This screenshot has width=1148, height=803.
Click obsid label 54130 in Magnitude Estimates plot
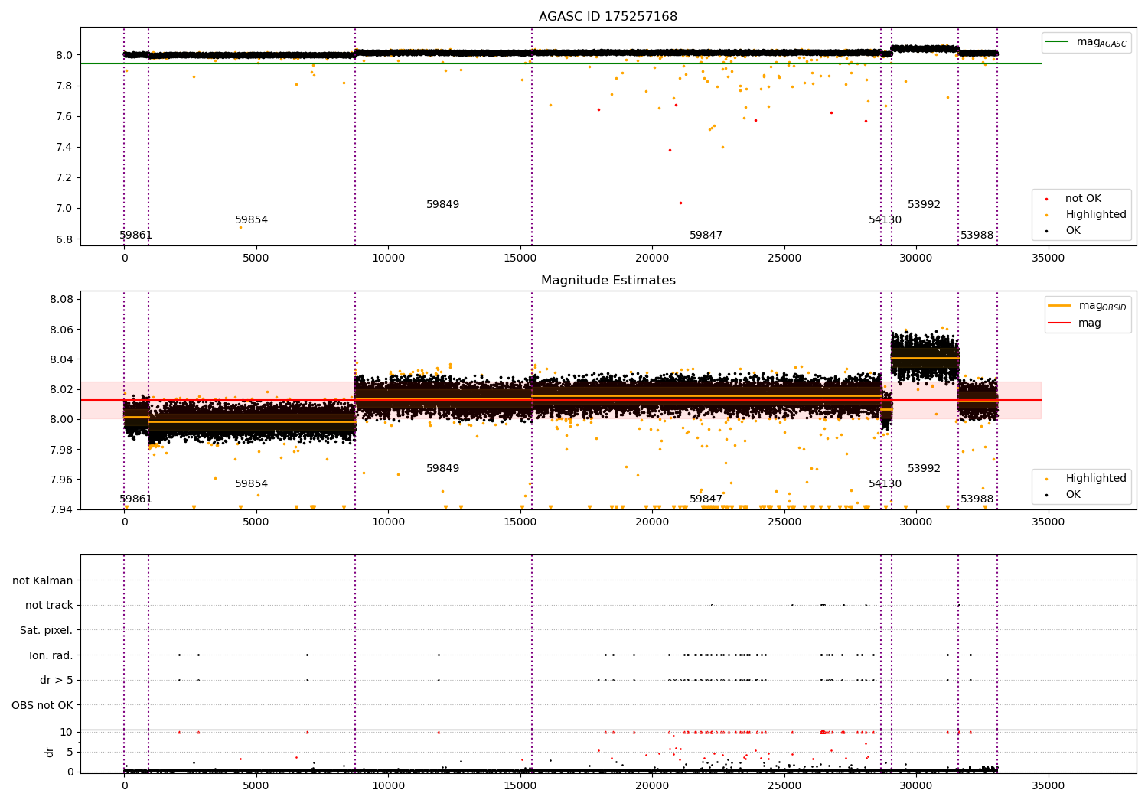tap(885, 484)
